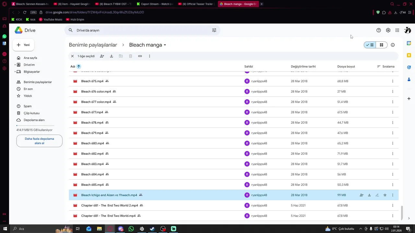
Task: Open Windows Start menu
Action: (5, 229)
